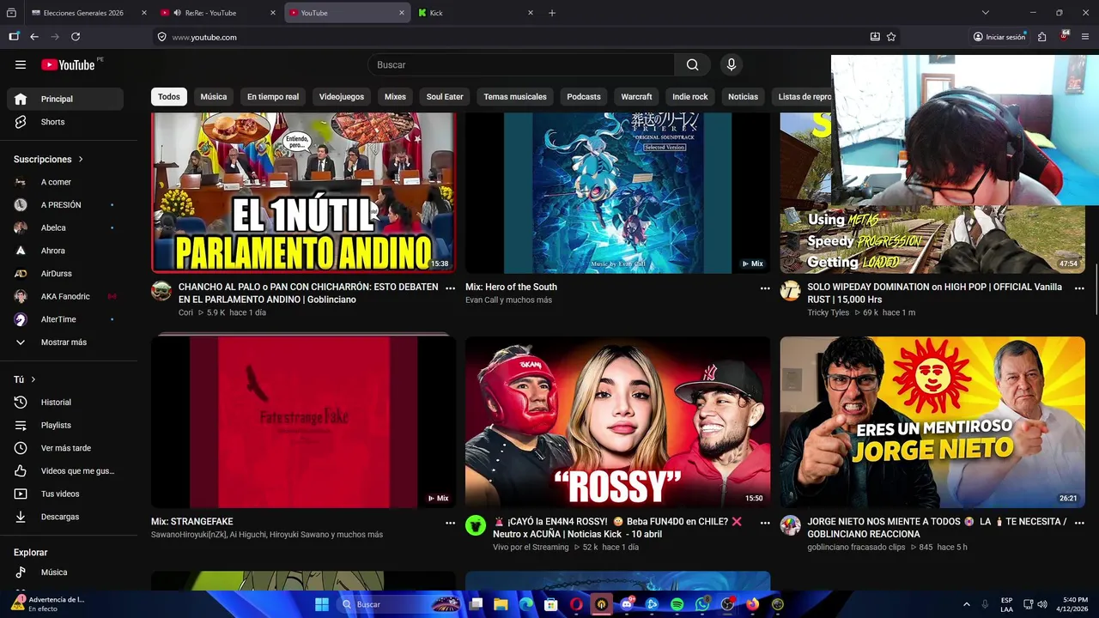This screenshot has width=1099, height=618.
Task: Play Fate/strange Fake mix thumbnail
Action: 304,421
